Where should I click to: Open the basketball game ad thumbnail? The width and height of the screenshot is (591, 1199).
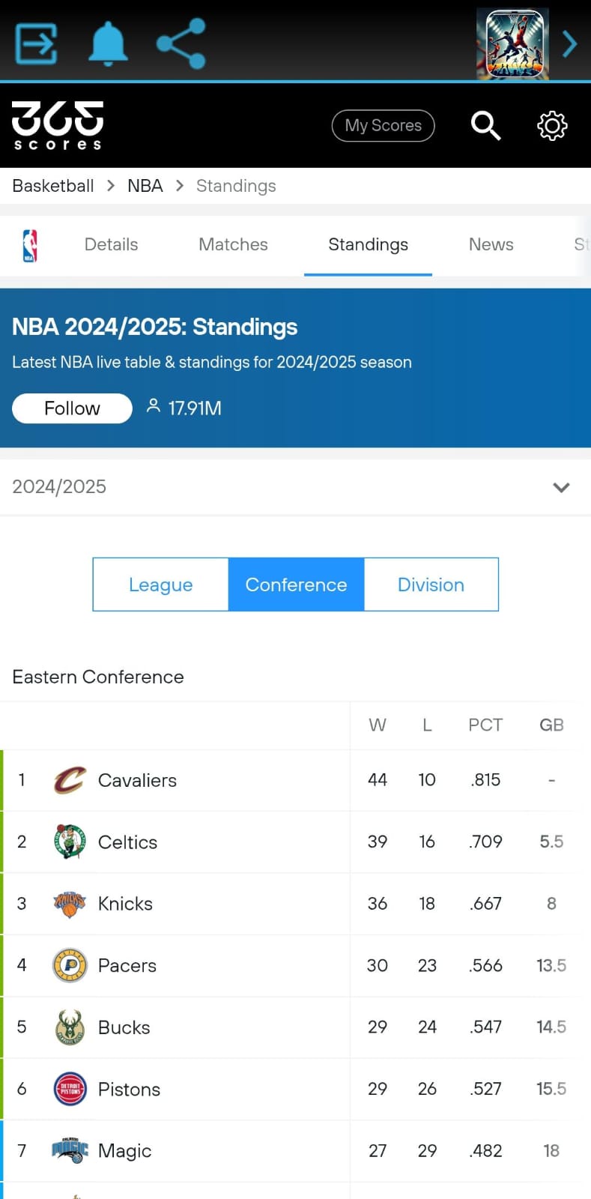coord(513,43)
